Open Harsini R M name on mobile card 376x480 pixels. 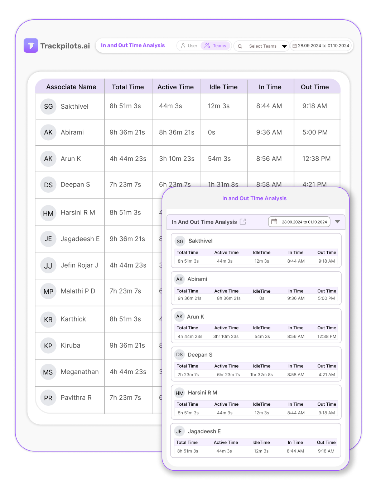pyautogui.click(x=203, y=392)
